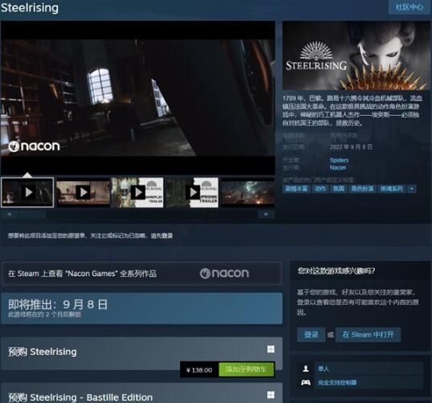
Task: Click the 登录 login button
Action: tap(311, 335)
